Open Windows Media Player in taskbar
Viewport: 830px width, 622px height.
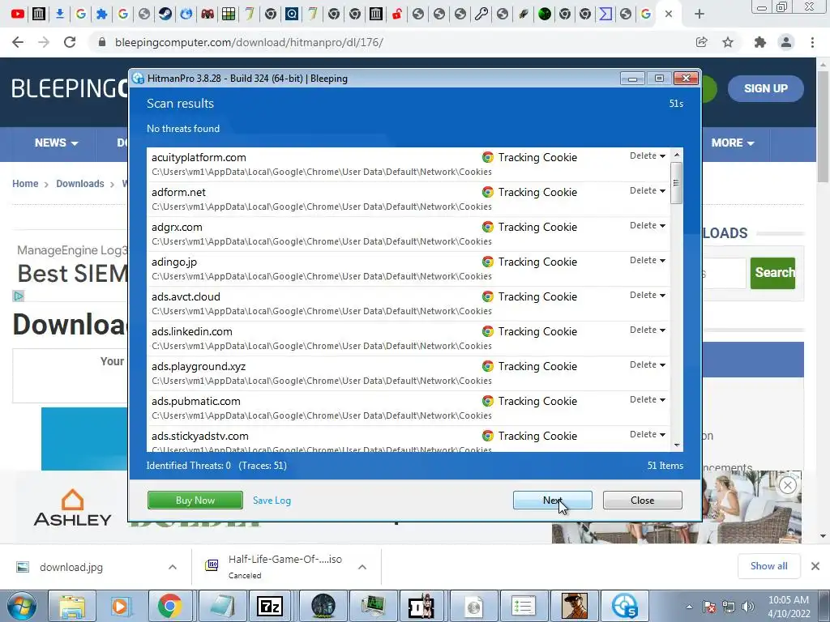[x=120, y=606]
